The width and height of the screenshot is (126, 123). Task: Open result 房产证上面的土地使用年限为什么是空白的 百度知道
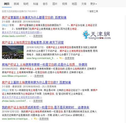coord(36,82)
